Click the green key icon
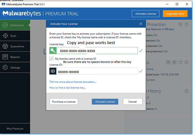Image resolution: width=193 pixels, height=135 pixels. tap(53, 51)
